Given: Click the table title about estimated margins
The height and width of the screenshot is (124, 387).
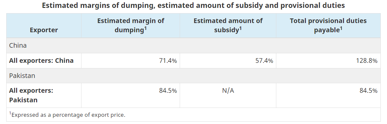Looking at the screenshot, I should (193, 6).
